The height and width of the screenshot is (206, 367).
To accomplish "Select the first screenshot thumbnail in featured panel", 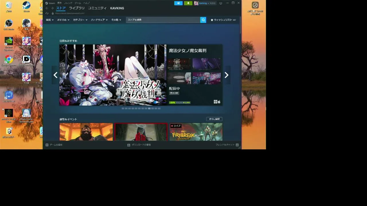I will click(179, 64).
